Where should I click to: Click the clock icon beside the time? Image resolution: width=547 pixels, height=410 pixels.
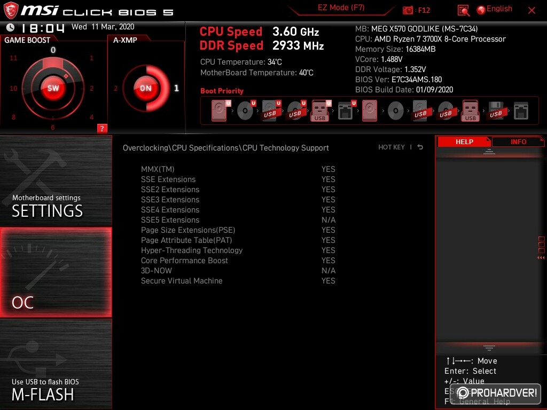coord(11,27)
